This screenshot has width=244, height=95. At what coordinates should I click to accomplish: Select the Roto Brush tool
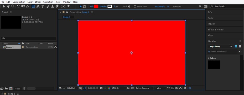pos(63,6)
